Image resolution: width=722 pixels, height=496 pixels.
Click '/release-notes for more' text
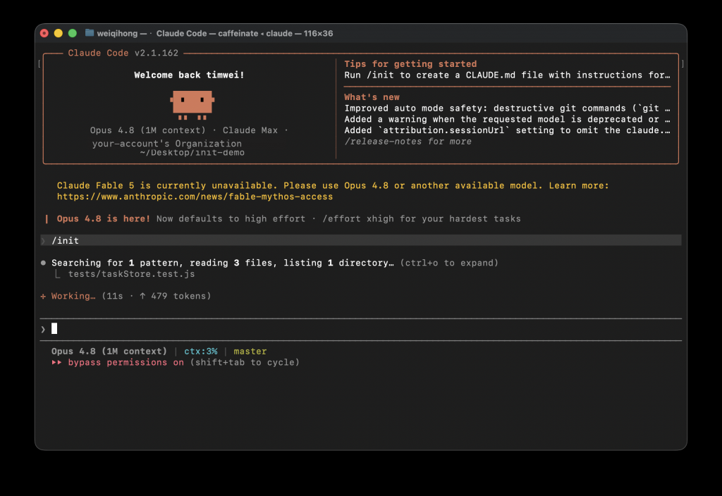tap(408, 141)
